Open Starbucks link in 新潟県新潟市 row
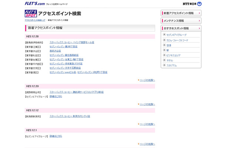The height and width of the screenshot is (148, 226). point(70,116)
